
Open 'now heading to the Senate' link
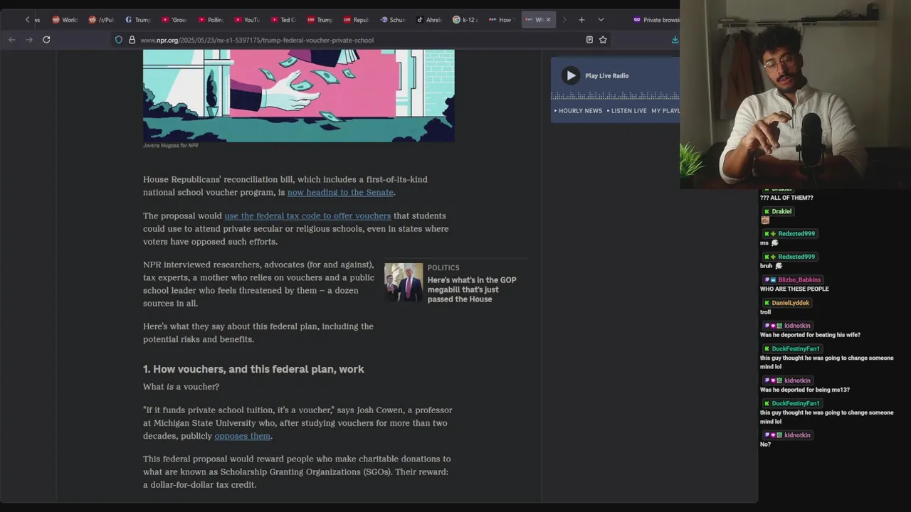click(340, 193)
